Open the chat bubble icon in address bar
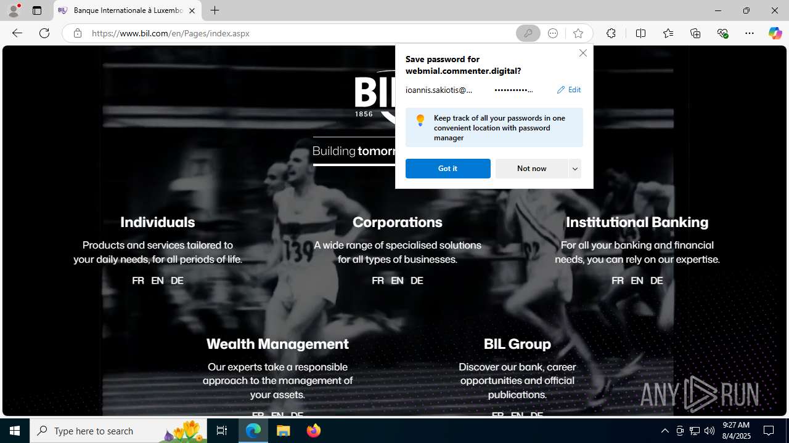 coord(553,33)
